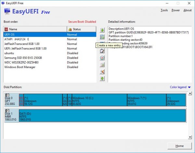The image size is (195, 153).
Task: Select the DATI (D:) partition on Disk 1
Action: point(102,116)
